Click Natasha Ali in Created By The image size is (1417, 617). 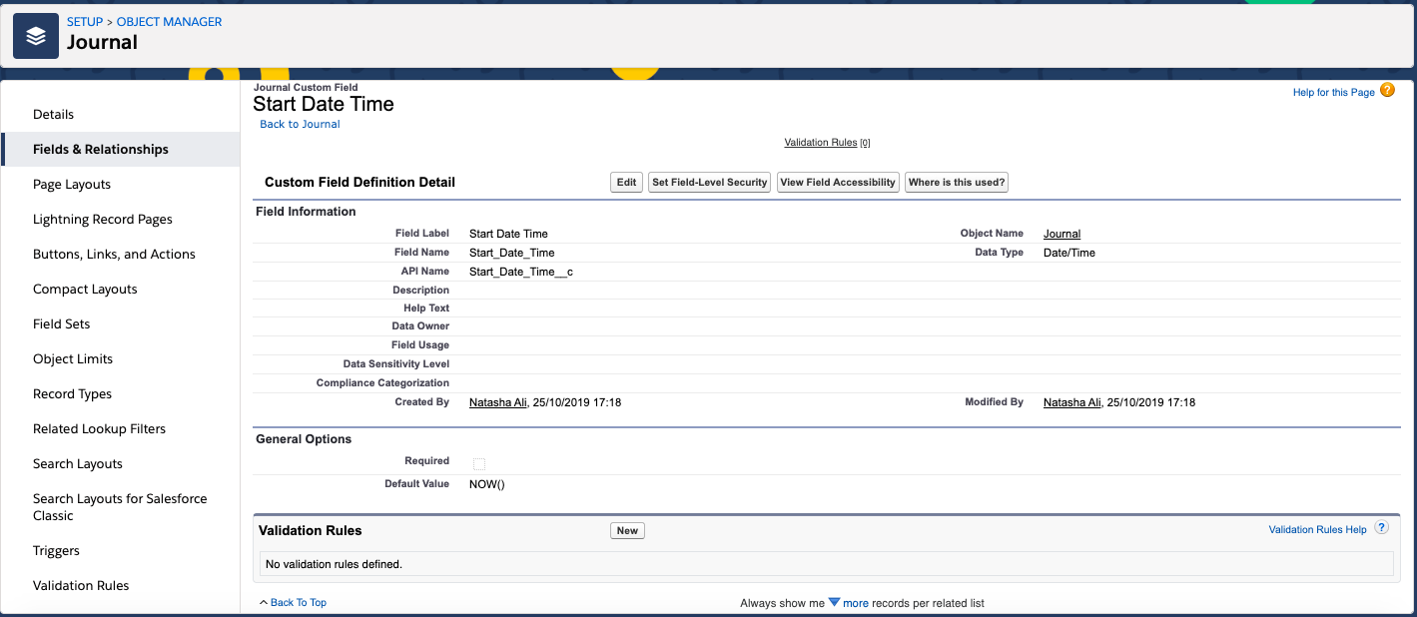pyautogui.click(x=497, y=402)
